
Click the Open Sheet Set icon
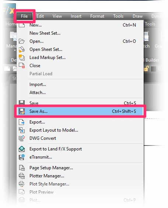click(22, 49)
